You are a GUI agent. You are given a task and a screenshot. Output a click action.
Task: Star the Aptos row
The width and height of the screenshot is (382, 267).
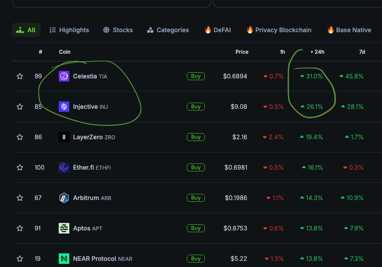tap(20, 228)
